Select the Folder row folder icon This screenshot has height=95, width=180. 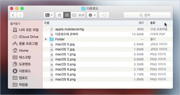pos(52,39)
